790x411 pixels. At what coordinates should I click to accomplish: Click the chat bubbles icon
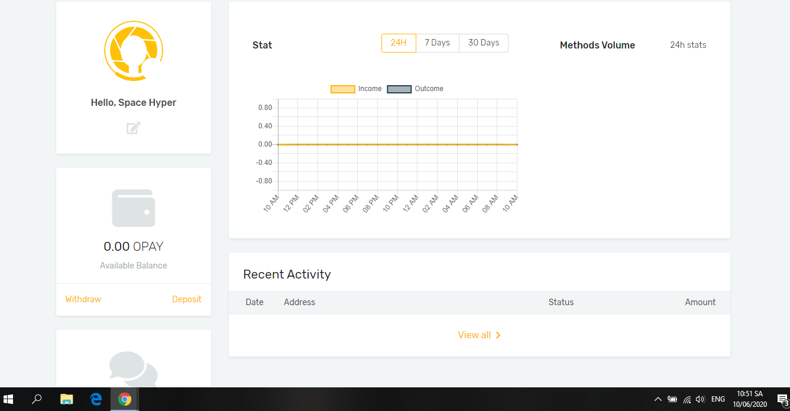[x=134, y=368]
